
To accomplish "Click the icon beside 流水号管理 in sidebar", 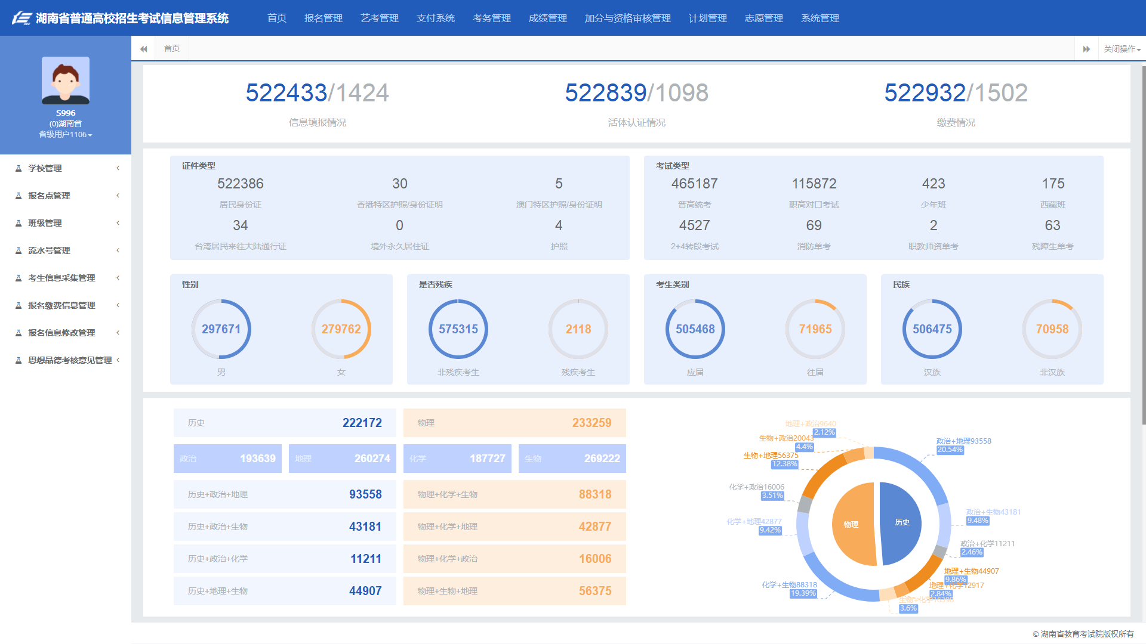I will click(x=19, y=250).
